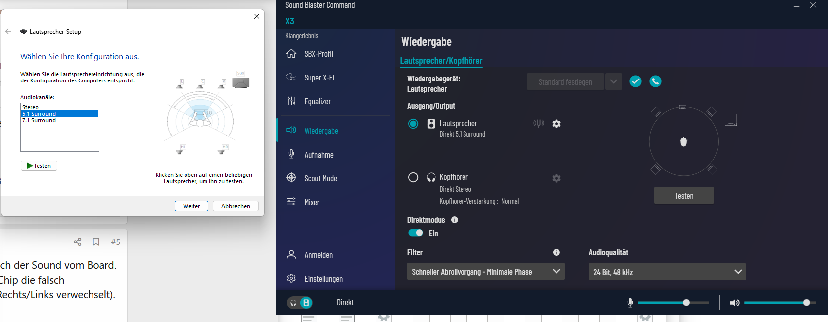Open the Super X-Fi icon in sidebar
The height and width of the screenshot is (322, 835).
pos(291,77)
